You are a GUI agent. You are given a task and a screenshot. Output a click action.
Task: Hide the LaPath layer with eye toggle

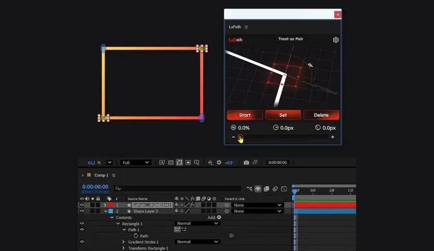tap(82, 205)
